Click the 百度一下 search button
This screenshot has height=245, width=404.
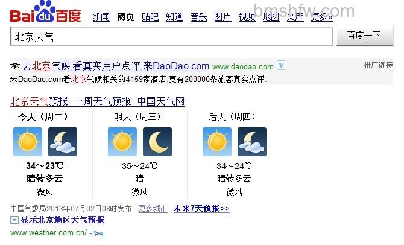tap(364, 36)
